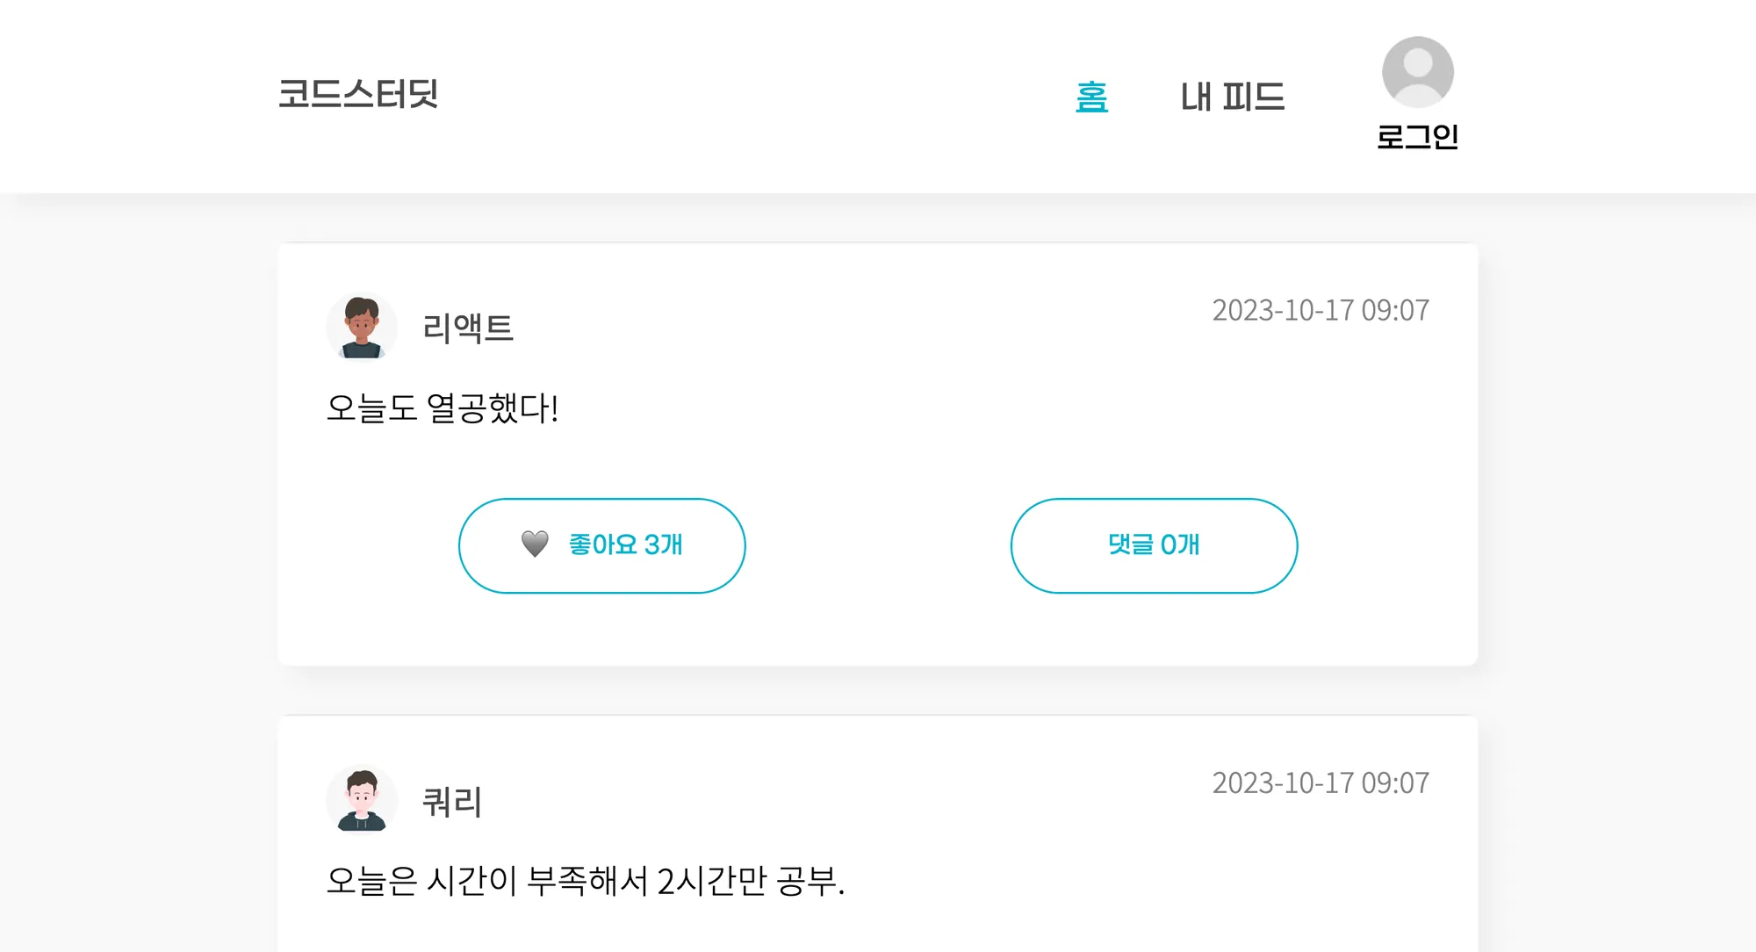Click 리액트's avatar picture
This screenshot has width=1756, height=952.
(362, 327)
